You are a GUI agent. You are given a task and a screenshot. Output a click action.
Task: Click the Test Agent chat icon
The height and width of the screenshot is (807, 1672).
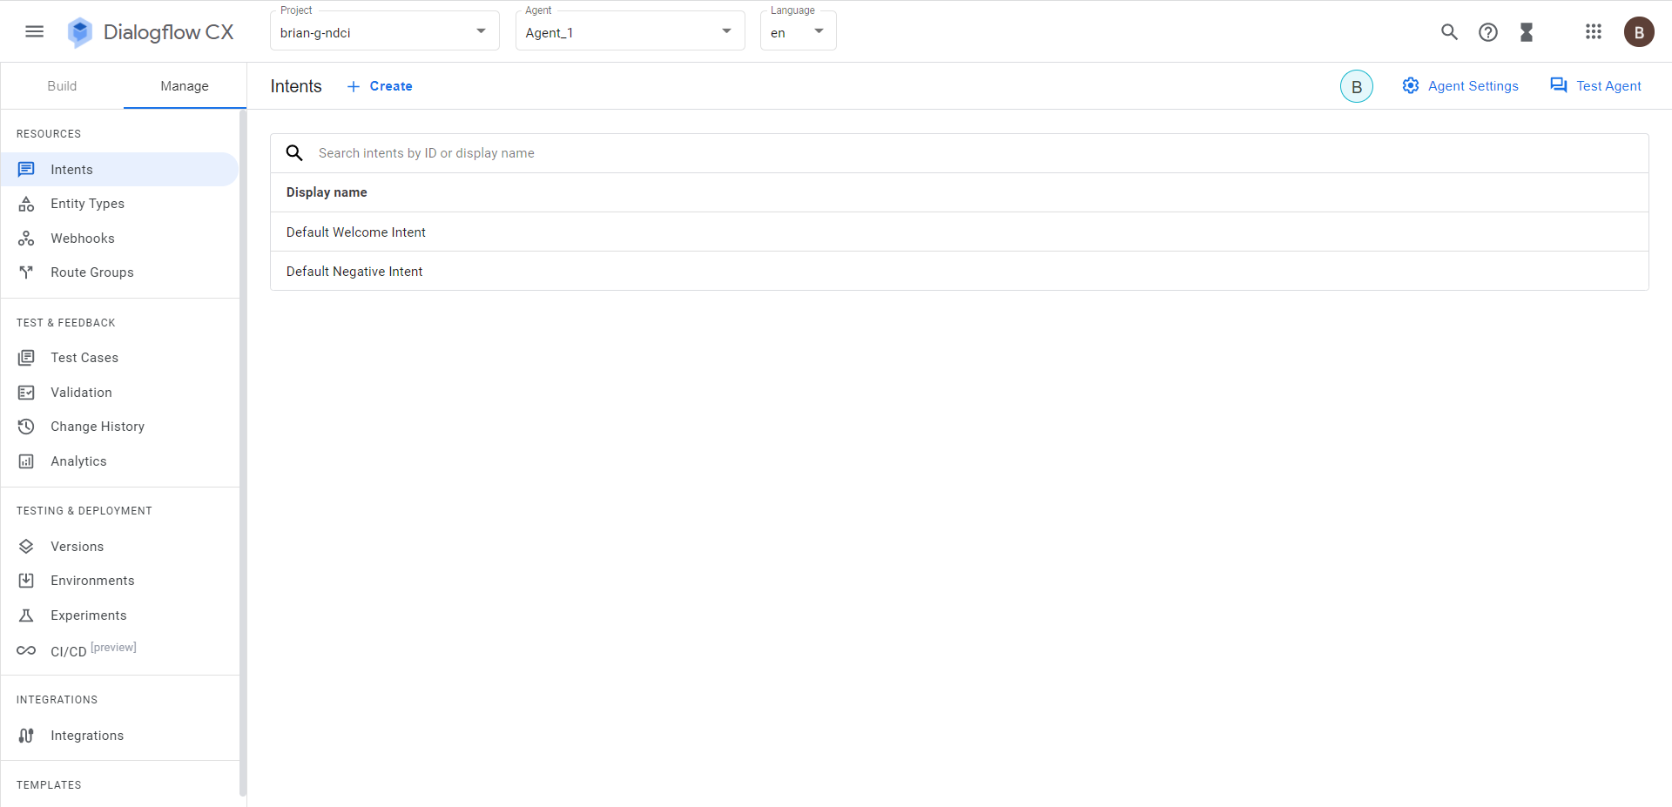[1559, 85]
